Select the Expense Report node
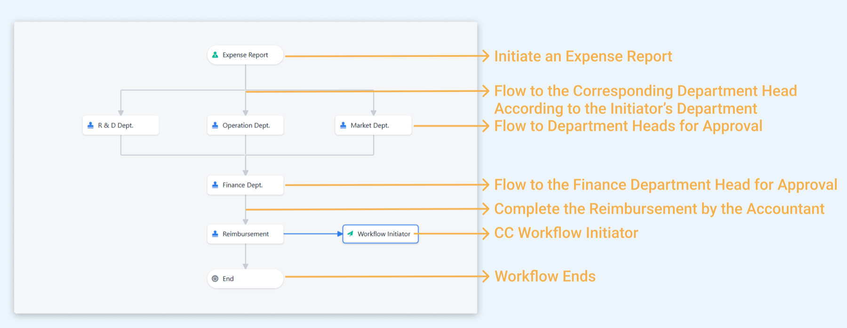This screenshot has height=328, width=847. [245, 55]
